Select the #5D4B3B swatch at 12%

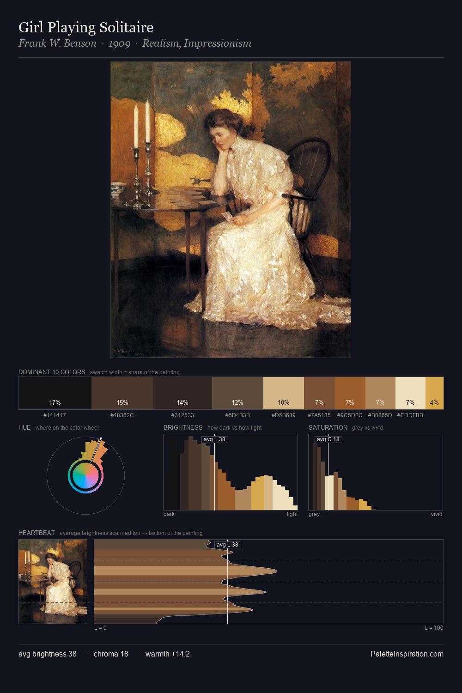(237, 393)
